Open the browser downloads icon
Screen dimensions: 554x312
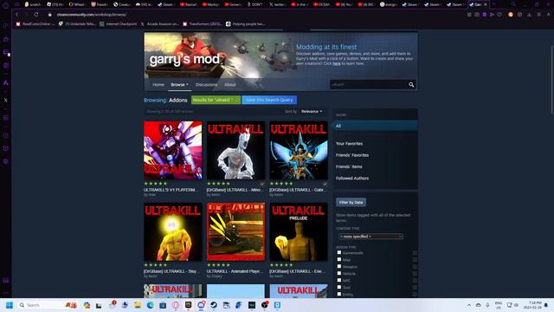pos(529,15)
